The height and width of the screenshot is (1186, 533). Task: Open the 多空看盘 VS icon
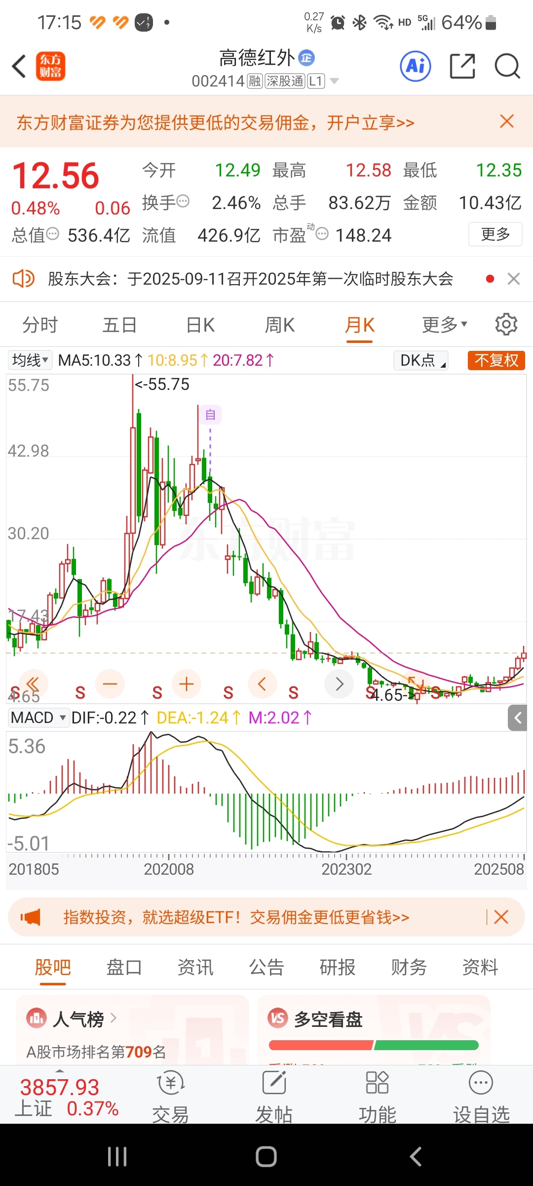[x=278, y=1018]
